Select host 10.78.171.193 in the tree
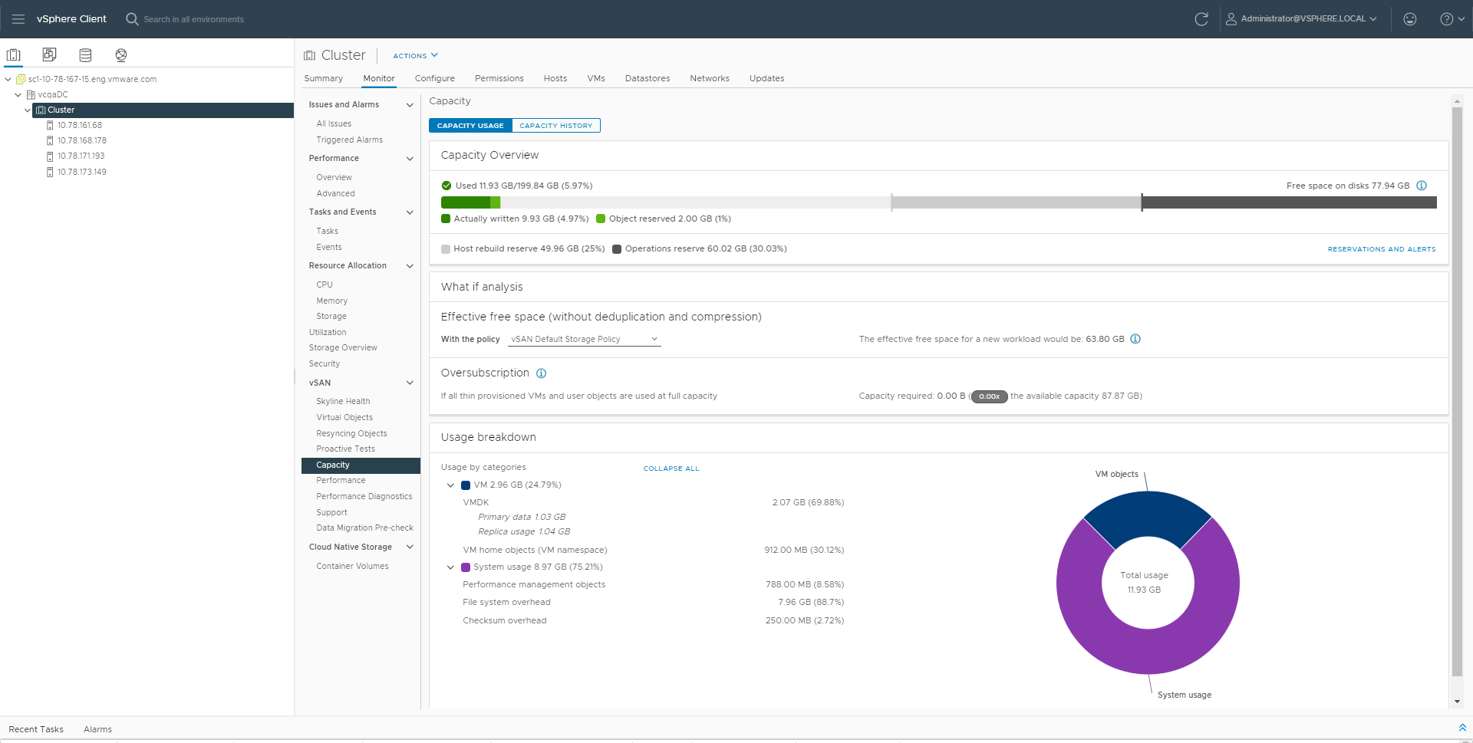This screenshot has width=1473, height=743. [81, 156]
